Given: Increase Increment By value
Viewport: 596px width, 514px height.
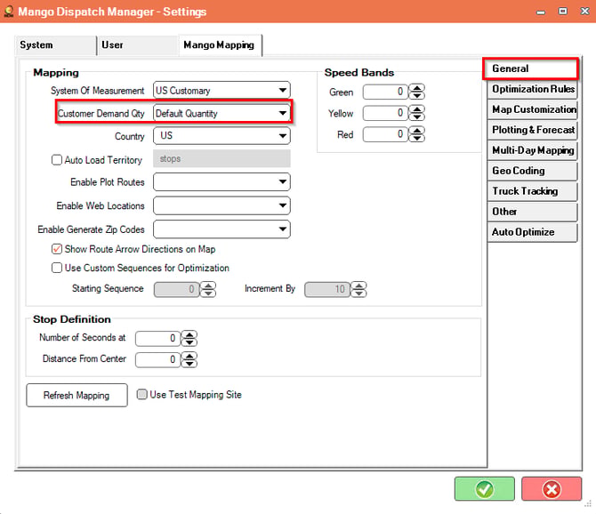Looking at the screenshot, I should click(x=358, y=285).
